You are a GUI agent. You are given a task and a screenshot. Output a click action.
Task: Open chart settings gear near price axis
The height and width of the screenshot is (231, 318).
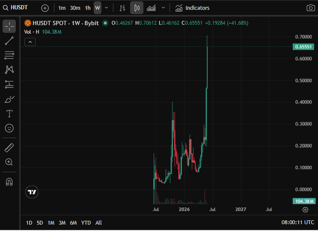coord(305,210)
